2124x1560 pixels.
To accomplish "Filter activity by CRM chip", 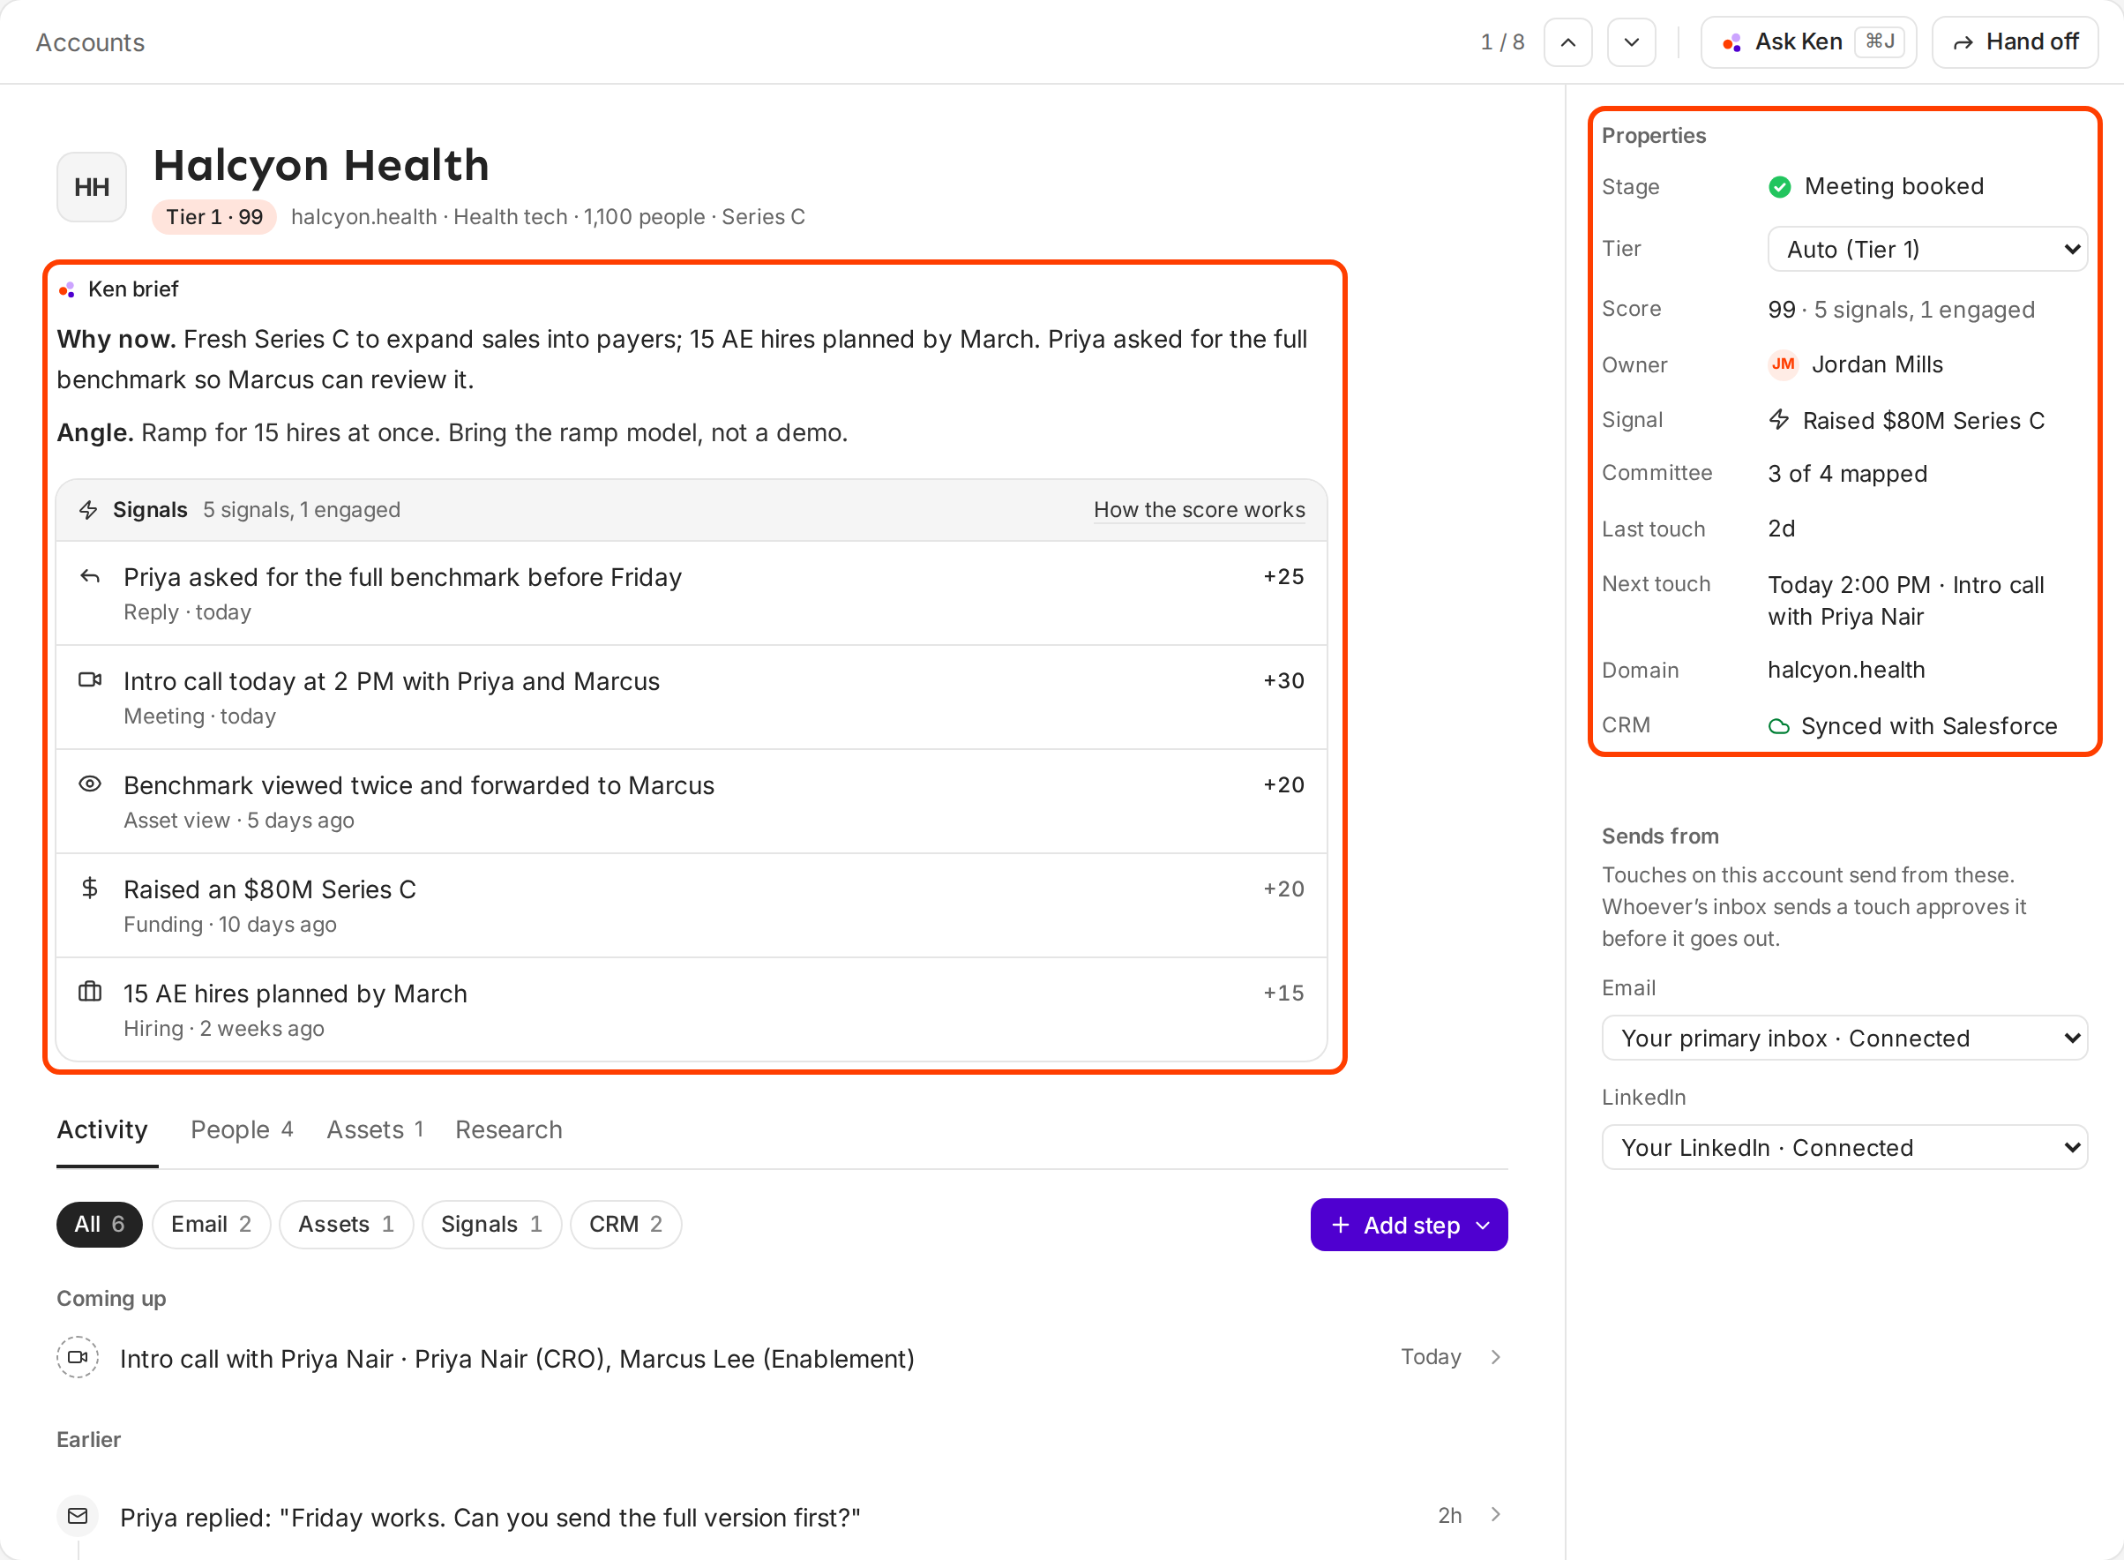I will click(x=626, y=1225).
